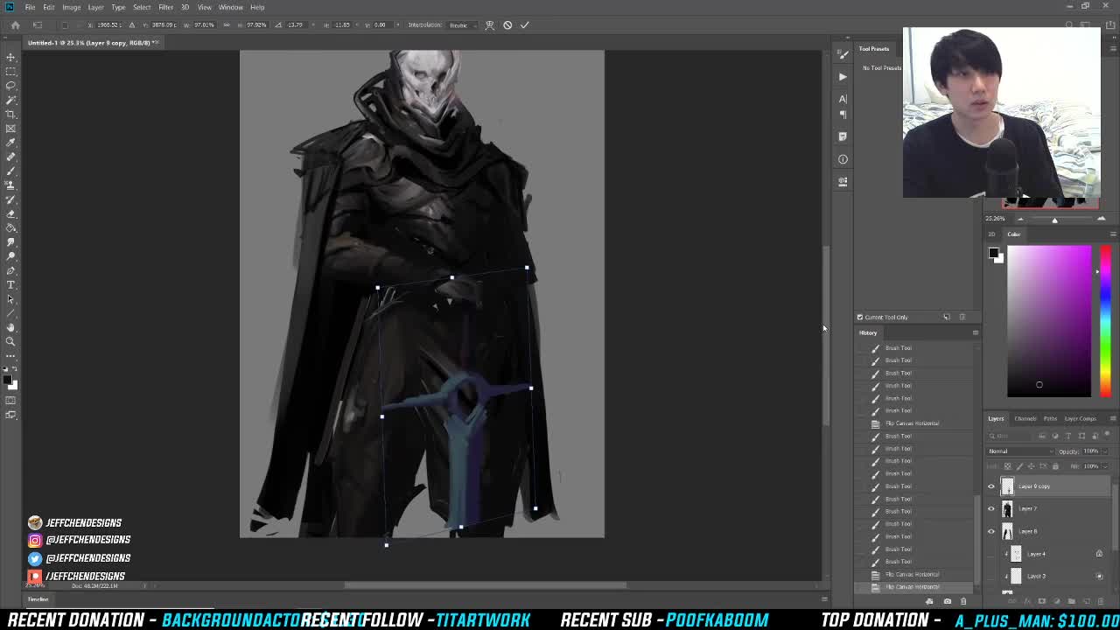Open the blending mode dropdown set to Normal
The height and width of the screenshot is (630, 1120).
click(x=1019, y=451)
